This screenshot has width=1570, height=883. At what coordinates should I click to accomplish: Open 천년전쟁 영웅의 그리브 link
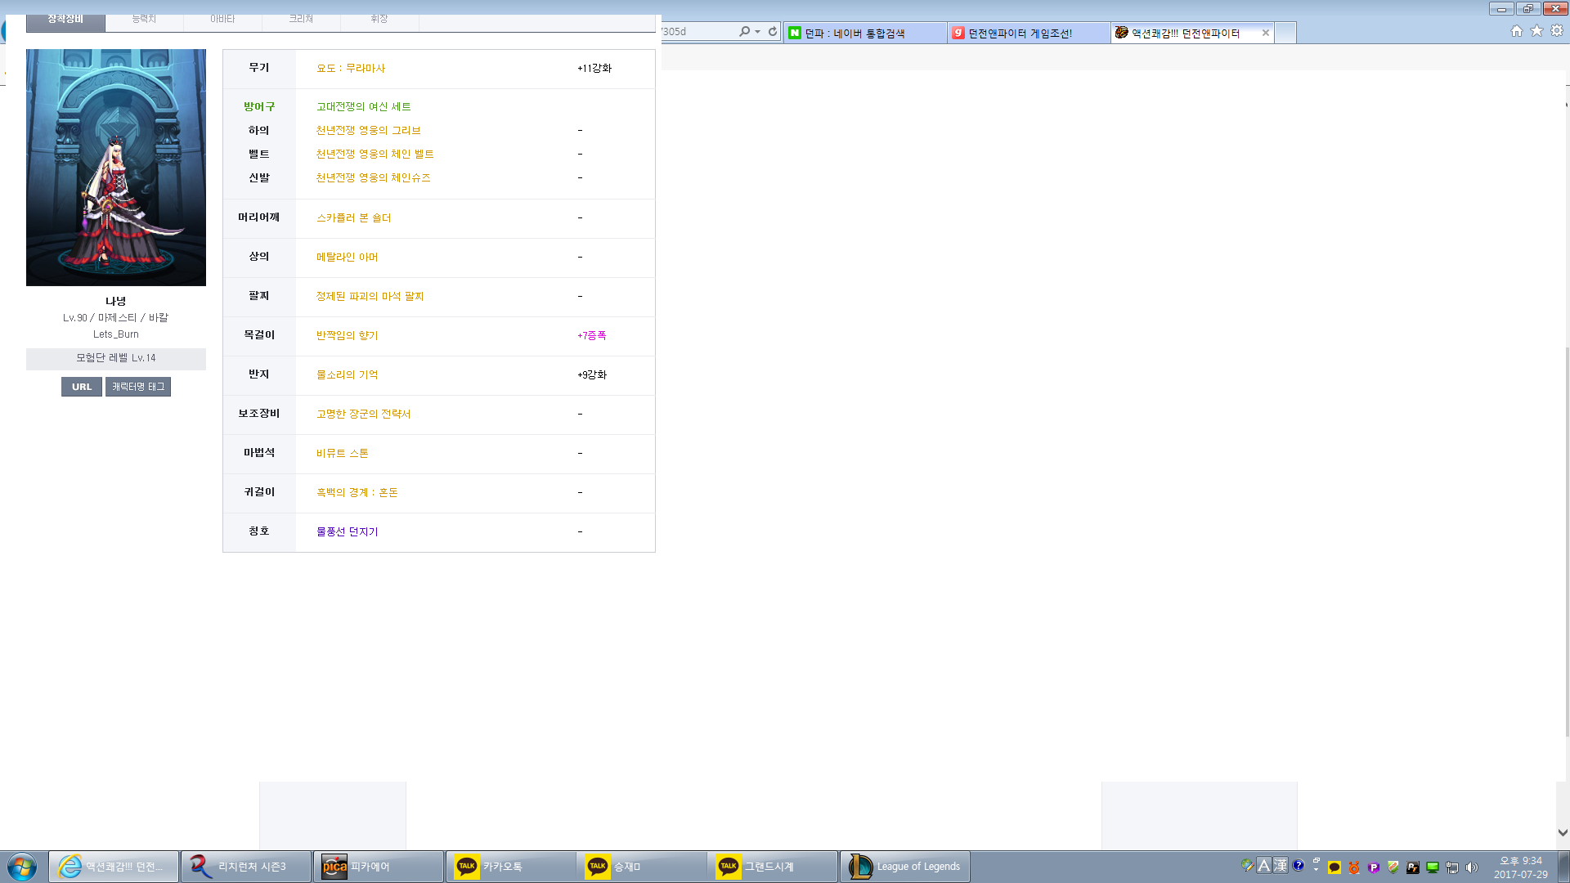[x=368, y=131]
